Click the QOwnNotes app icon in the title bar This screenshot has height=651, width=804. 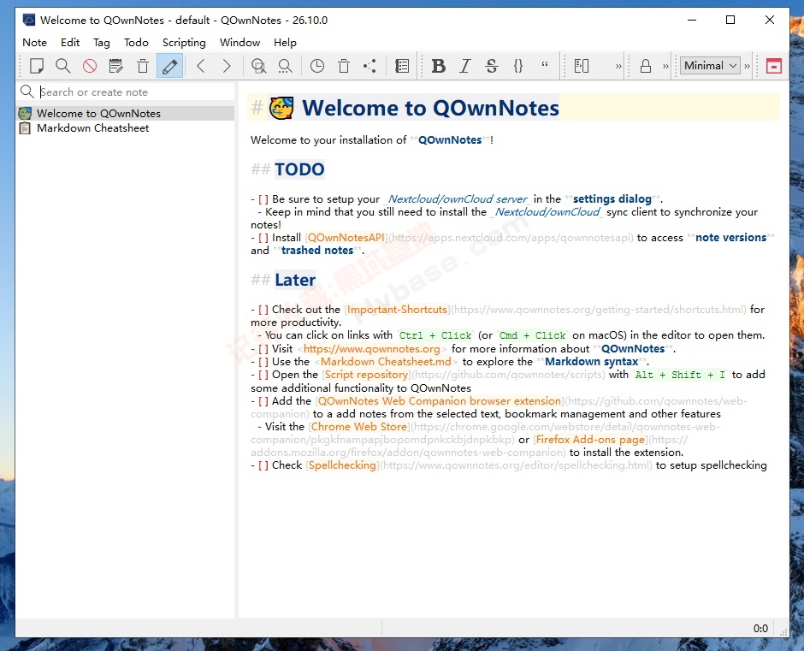pos(29,20)
